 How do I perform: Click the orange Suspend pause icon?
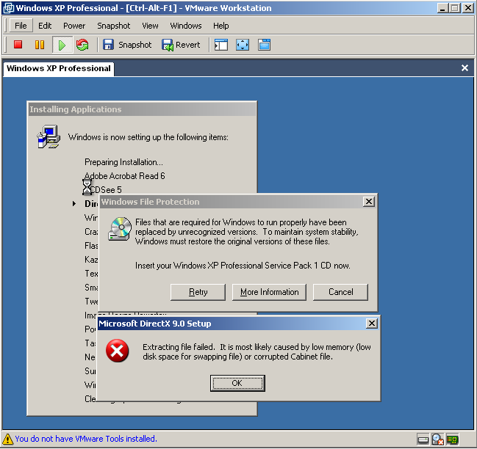40,45
